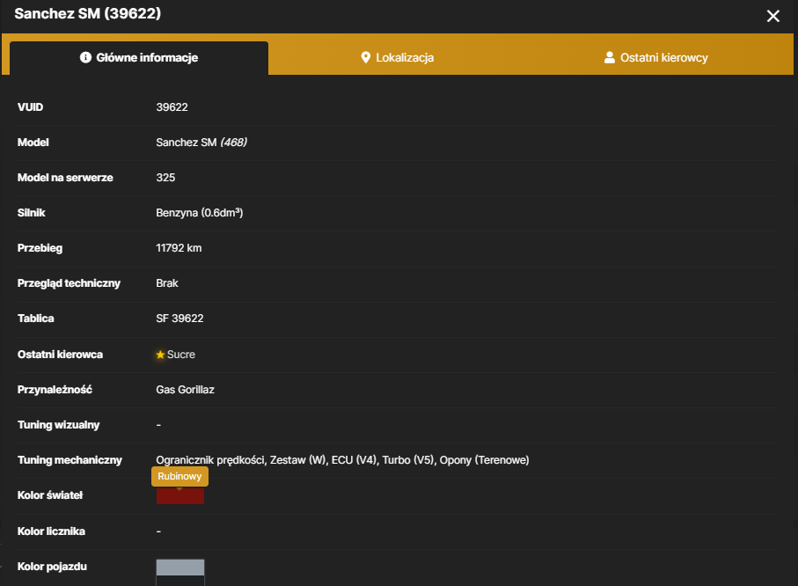The height and width of the screenshot is (586, 798).
Task: Click the Model na serwerze value 325
Action: click(x=165, y=178)
